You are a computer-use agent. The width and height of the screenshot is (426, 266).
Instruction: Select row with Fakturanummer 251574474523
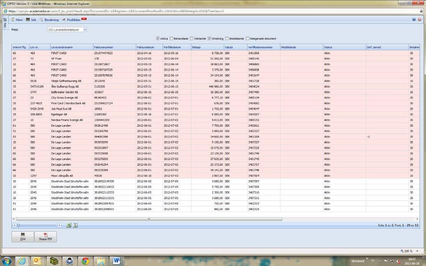pyautogui.click(x=216, y=53)
